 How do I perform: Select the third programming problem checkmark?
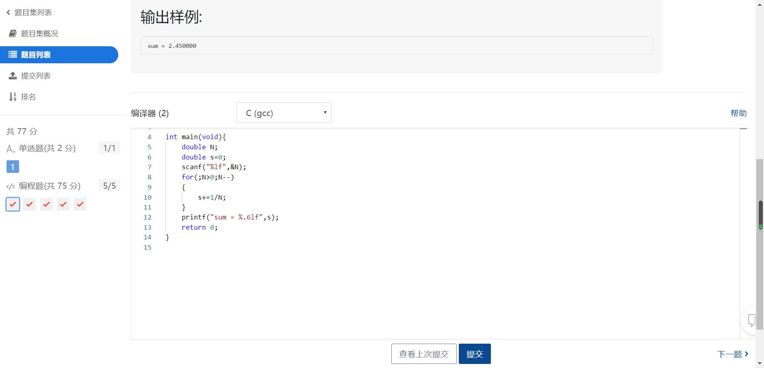(46, 204)
